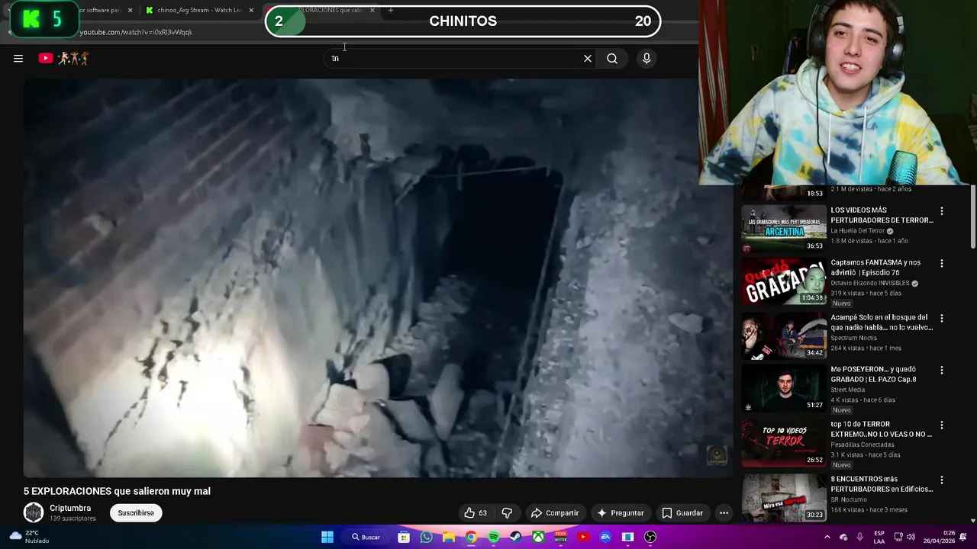Open options for 'Me POSEYERON' video
Image resolution: width=977 pixels, height=549 pixels.
click(x=941, y=370)
